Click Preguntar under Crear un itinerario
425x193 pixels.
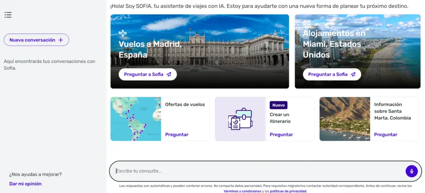pyautogui.click(x=281, y=134)
